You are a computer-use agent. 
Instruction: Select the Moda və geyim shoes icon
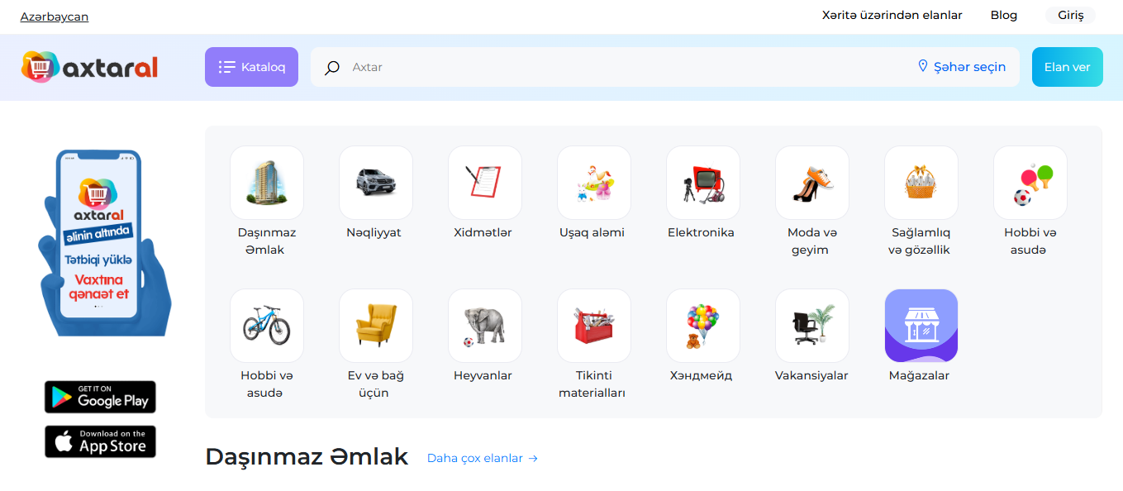(x=811, y=183)
